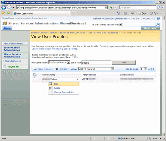This screenshot has height=141, width=166.
Task: Click the Account name column header
Action: [48, 75]
